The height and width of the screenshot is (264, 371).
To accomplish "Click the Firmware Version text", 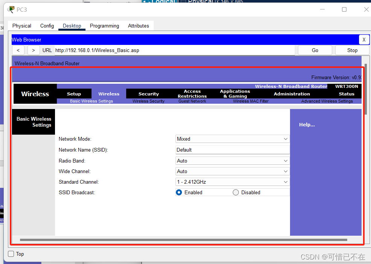I will point(336,77).
